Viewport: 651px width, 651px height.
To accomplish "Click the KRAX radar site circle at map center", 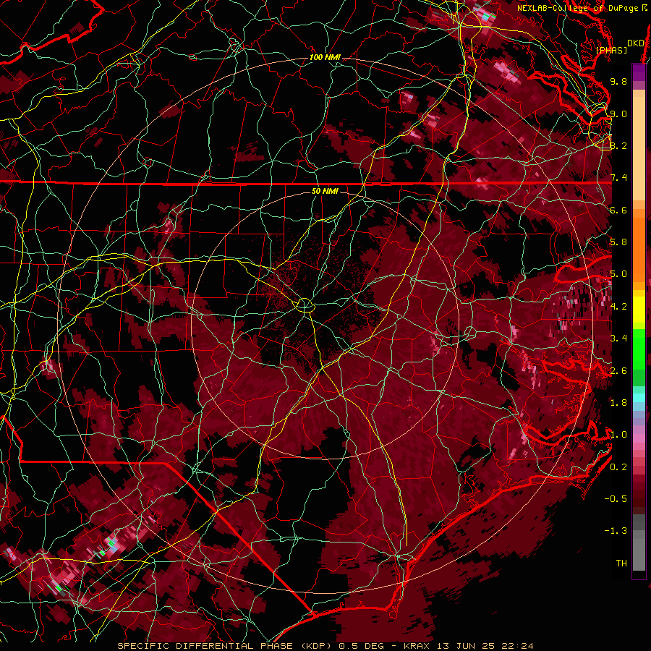I will pyautogui.click(x=305, y=305).
